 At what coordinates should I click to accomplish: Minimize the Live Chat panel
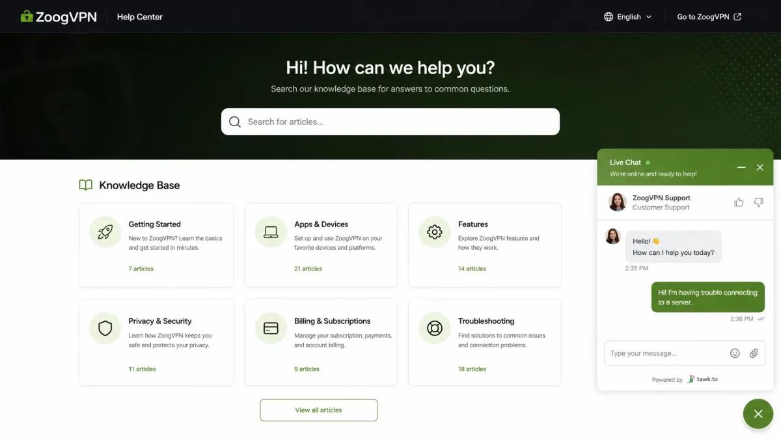coord(741,168)
